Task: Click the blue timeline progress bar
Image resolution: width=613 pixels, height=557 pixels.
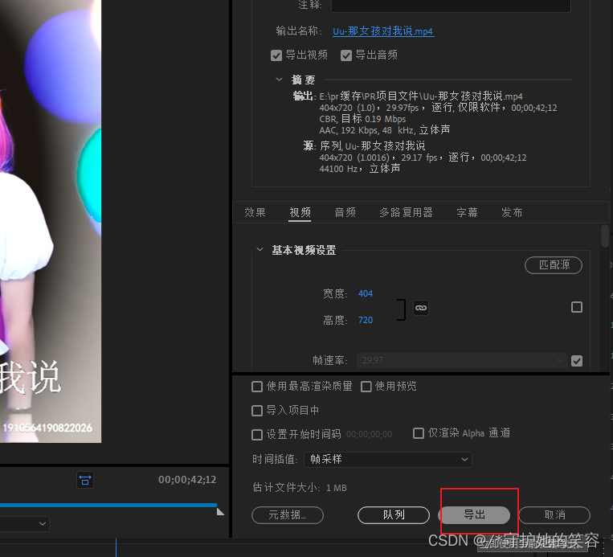Action: coord(108,505)
